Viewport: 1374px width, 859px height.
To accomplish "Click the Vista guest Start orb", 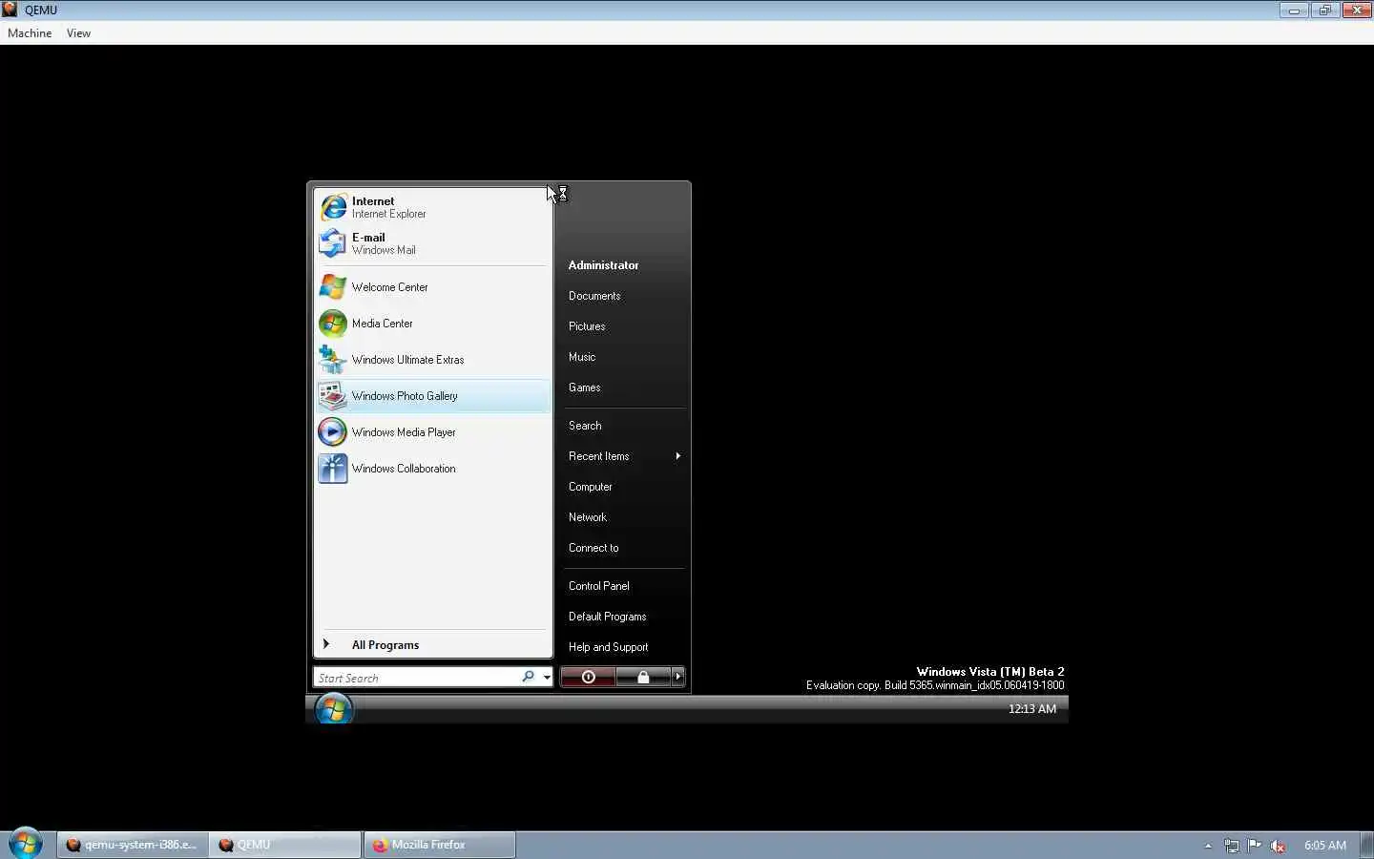I will click(334, 709).
